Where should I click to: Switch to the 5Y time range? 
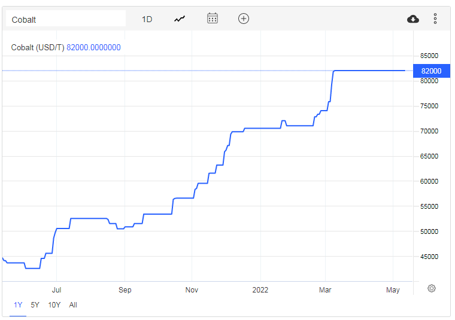pyautogui.click(x=35, y=305)
